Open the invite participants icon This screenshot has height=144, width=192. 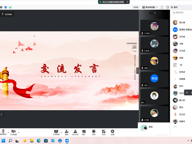(66, 132)
